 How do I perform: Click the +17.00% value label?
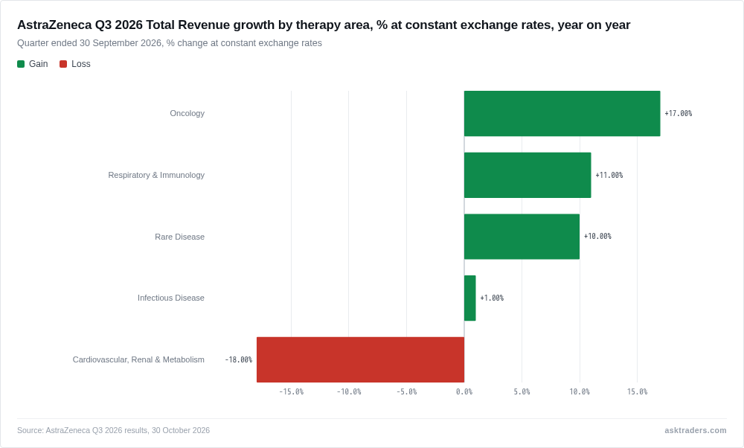point(678,113)
